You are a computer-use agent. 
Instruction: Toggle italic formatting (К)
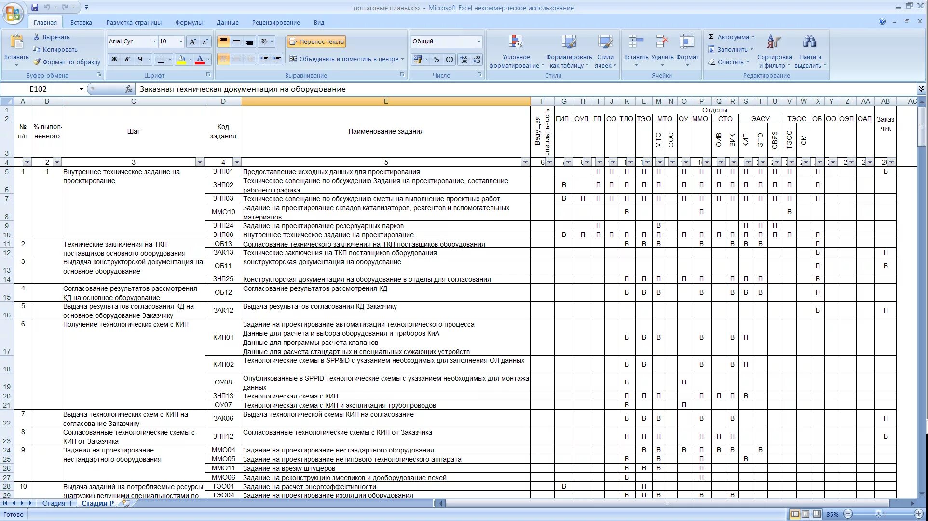(127, 59)
